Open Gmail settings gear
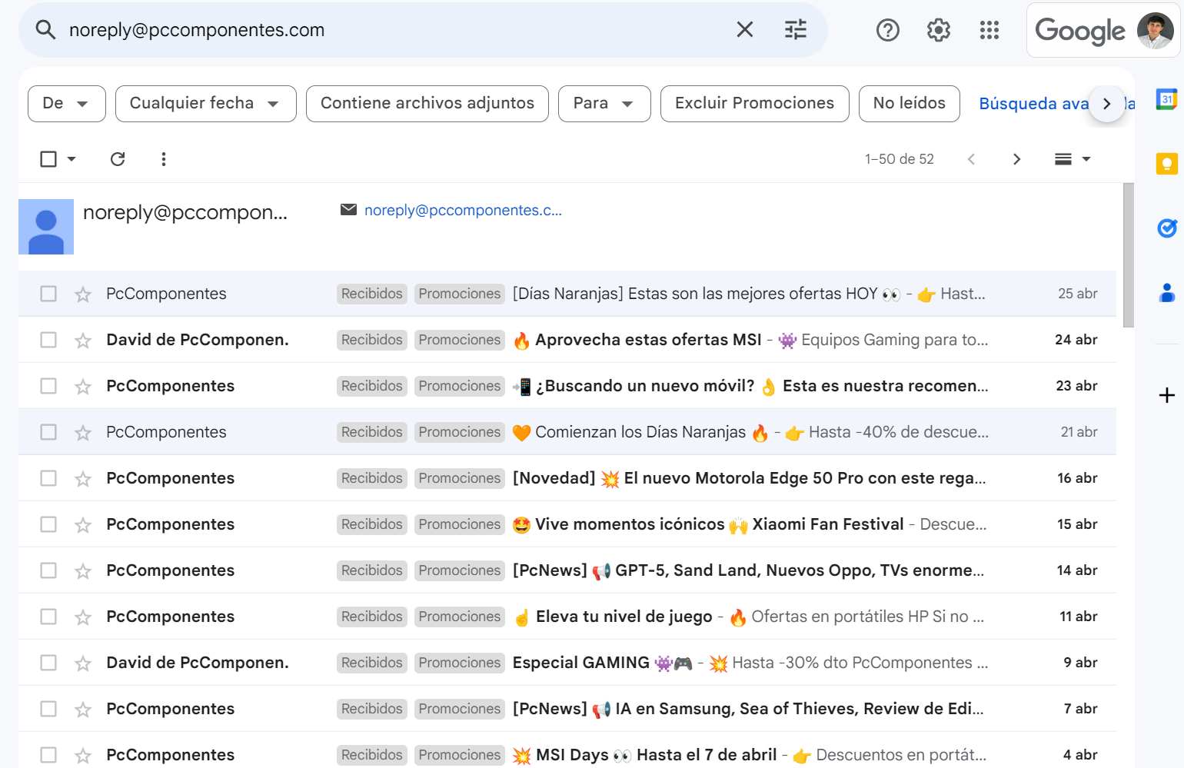1184x768 pixels. [938, 30]
